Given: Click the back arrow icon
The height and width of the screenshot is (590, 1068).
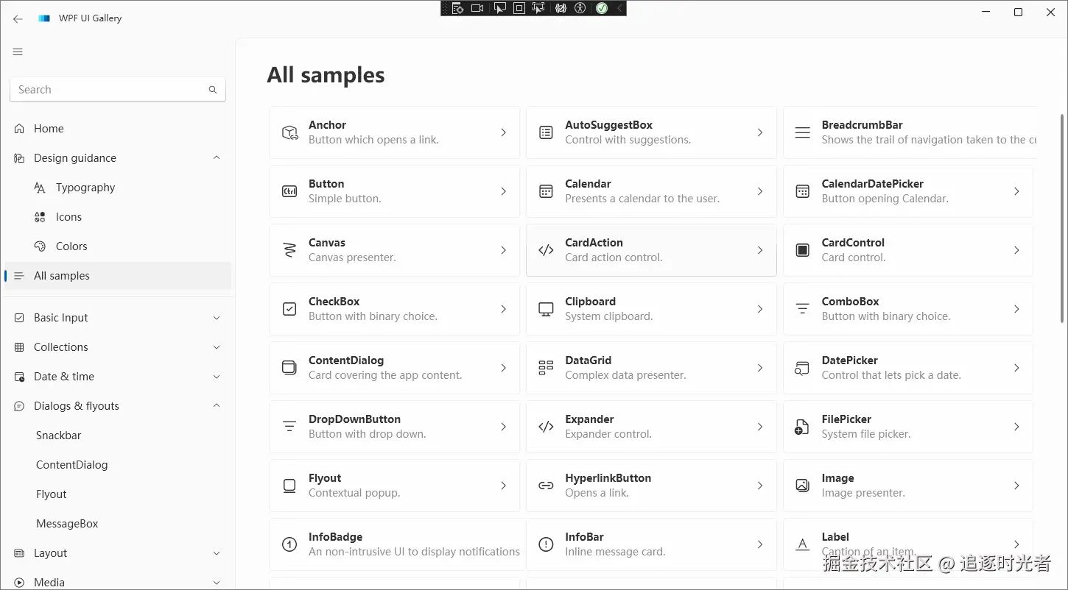Looking at the screenshot, I should (18, 19).
